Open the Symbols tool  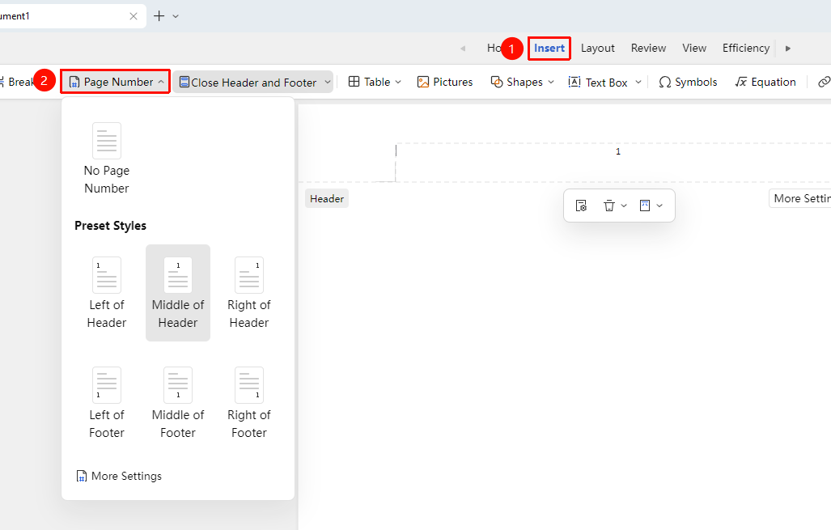[x=688, y=82]
